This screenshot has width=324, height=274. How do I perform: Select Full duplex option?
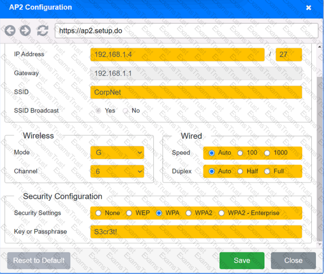267,171
